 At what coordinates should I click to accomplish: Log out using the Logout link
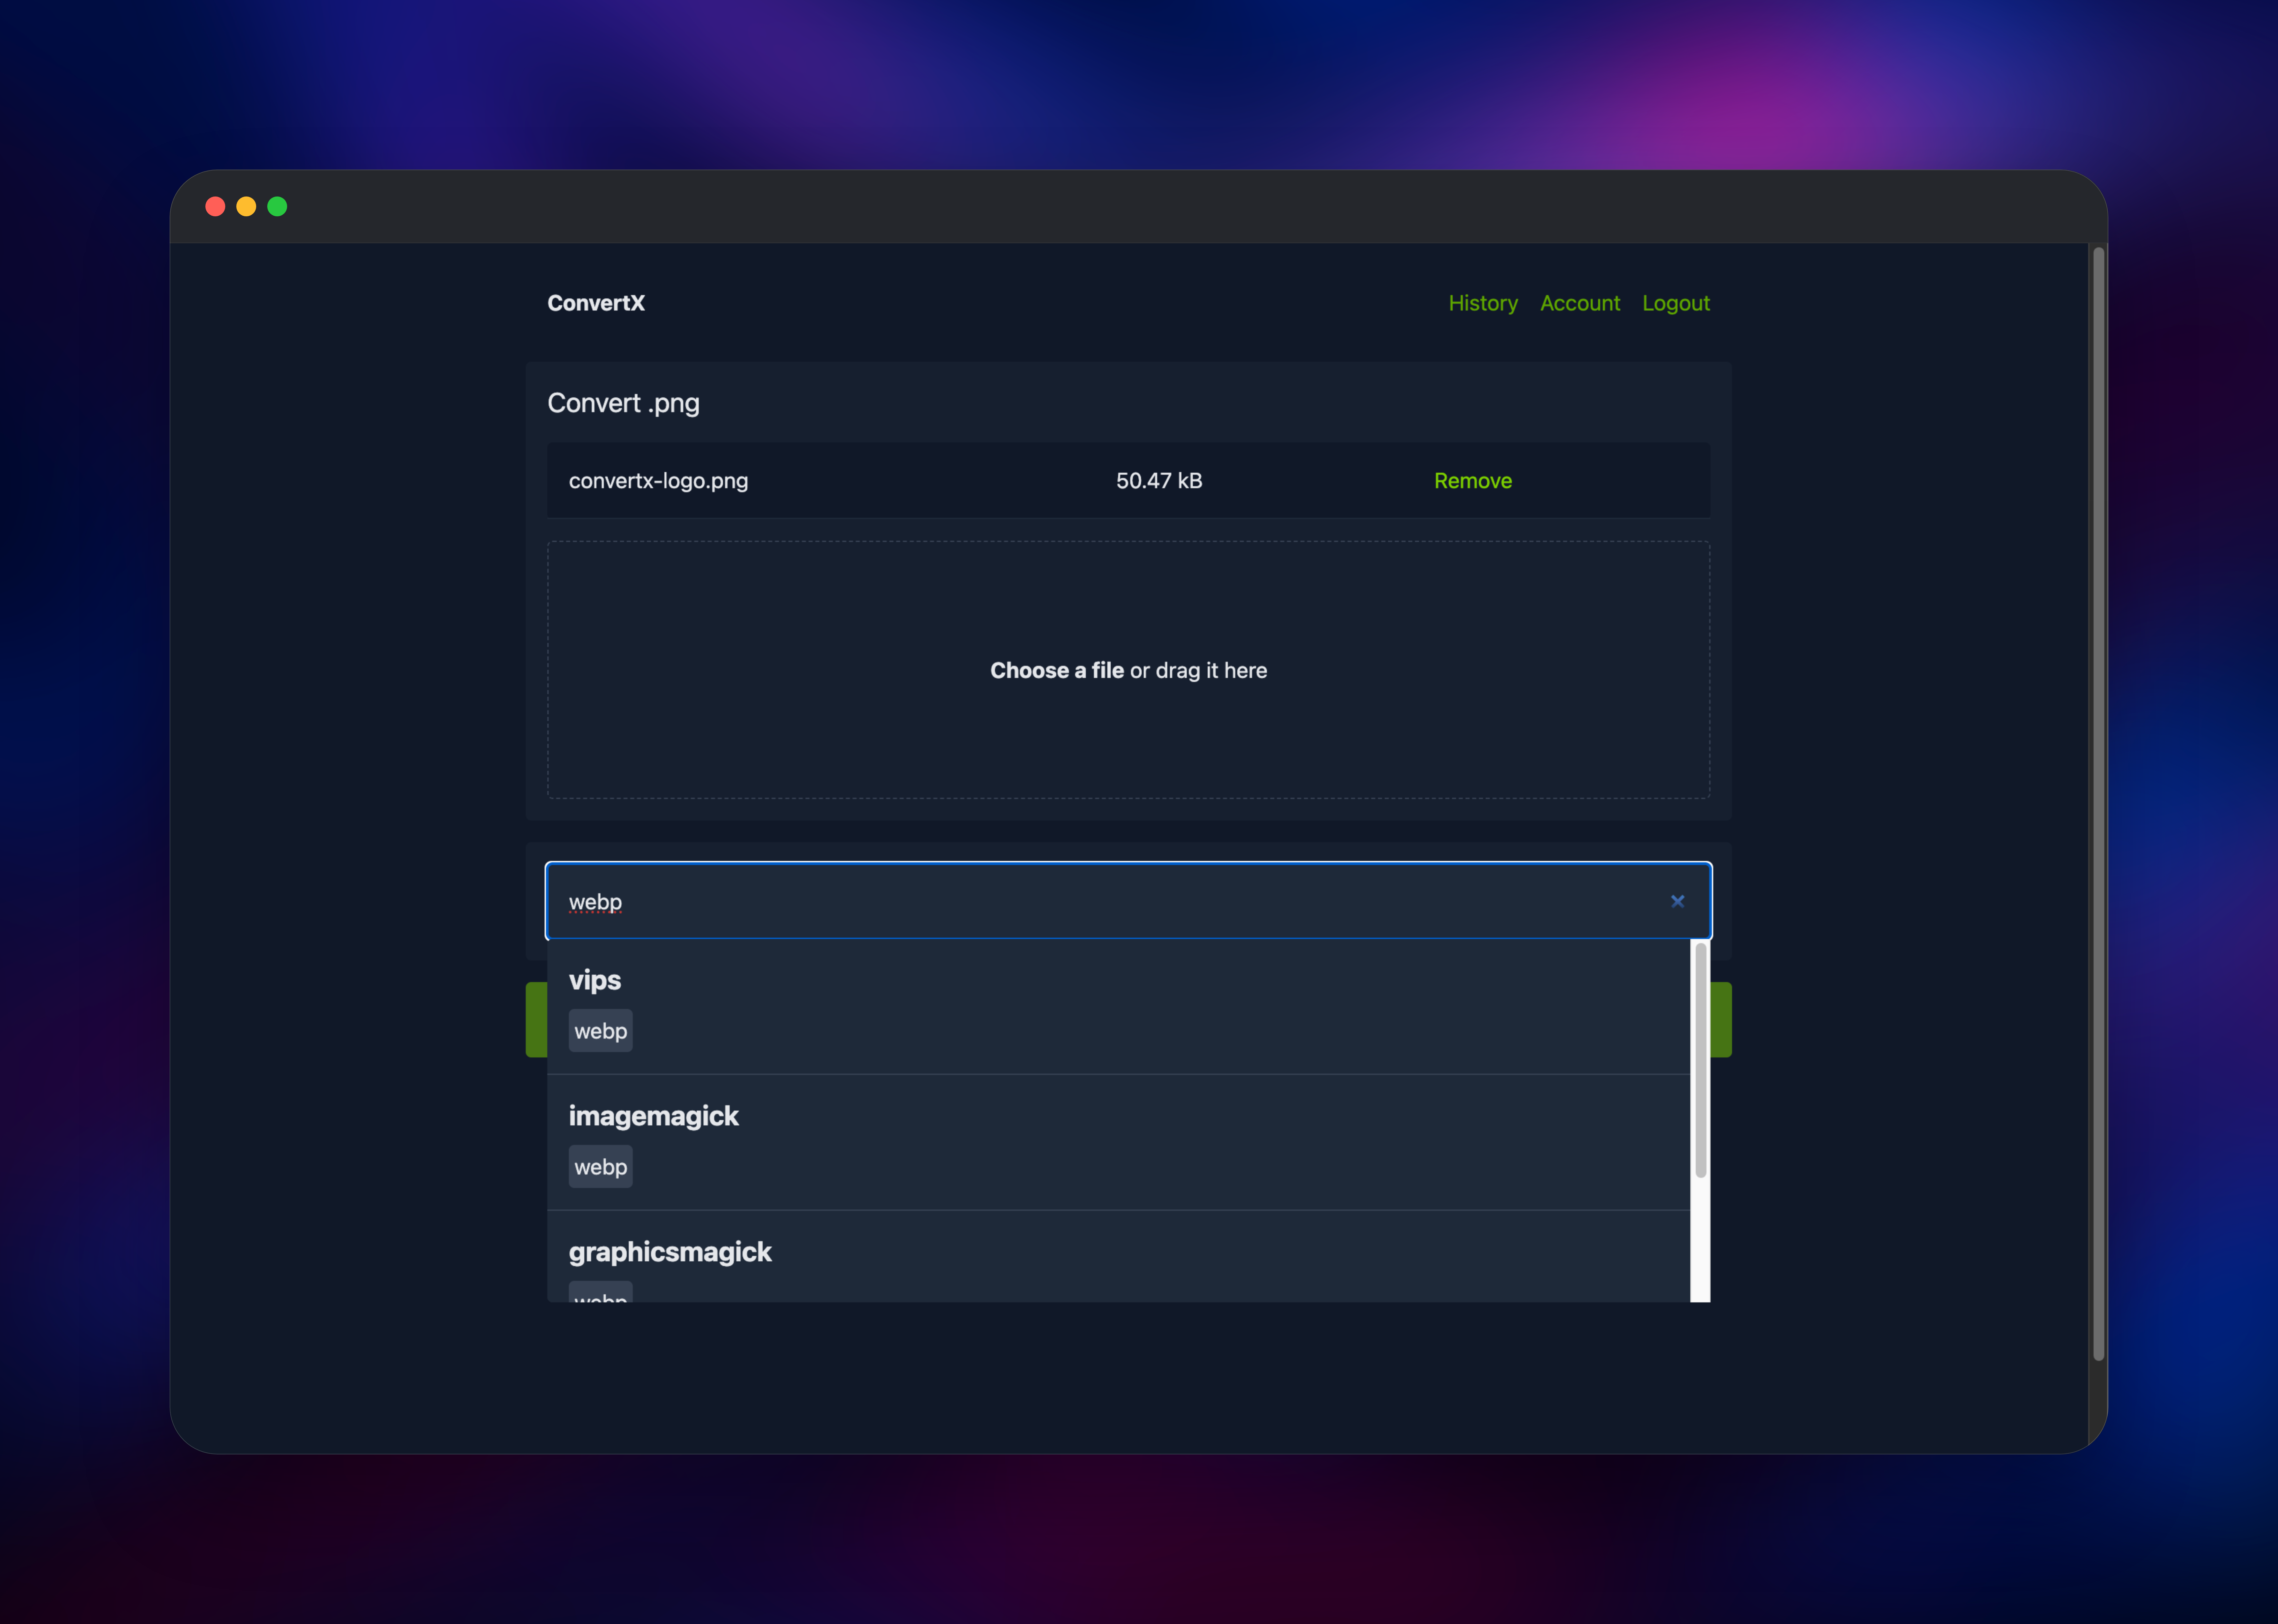[x=1676, y=303]
